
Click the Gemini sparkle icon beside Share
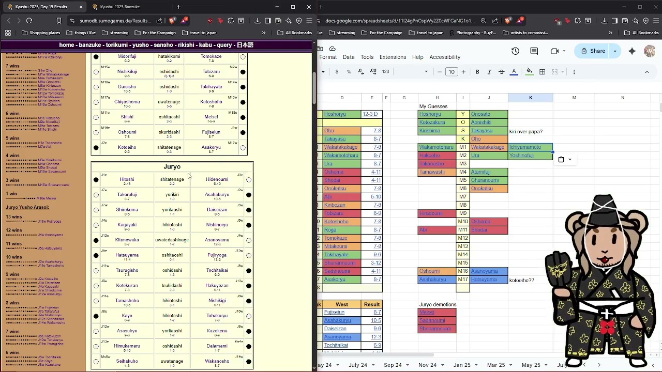pyautogui.click(x=632, y=51)
